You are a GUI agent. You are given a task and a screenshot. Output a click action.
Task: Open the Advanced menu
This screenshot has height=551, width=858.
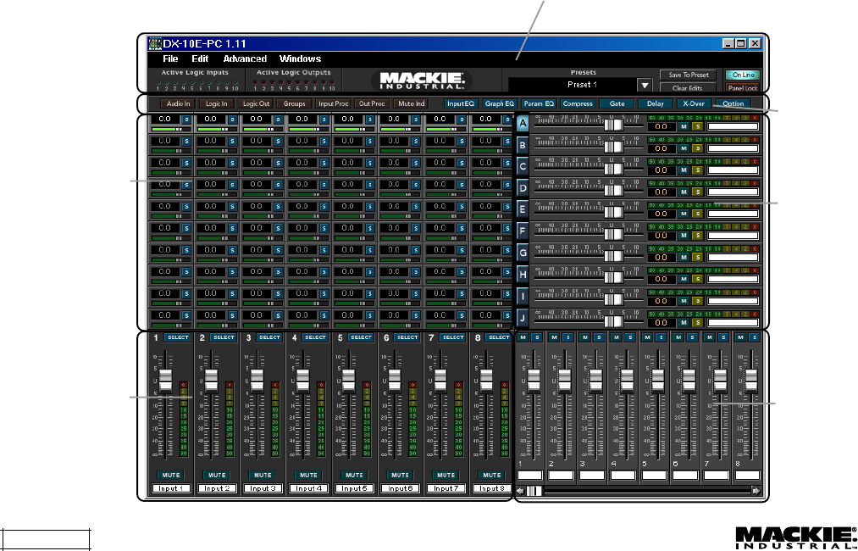click(x=245, y=59)
